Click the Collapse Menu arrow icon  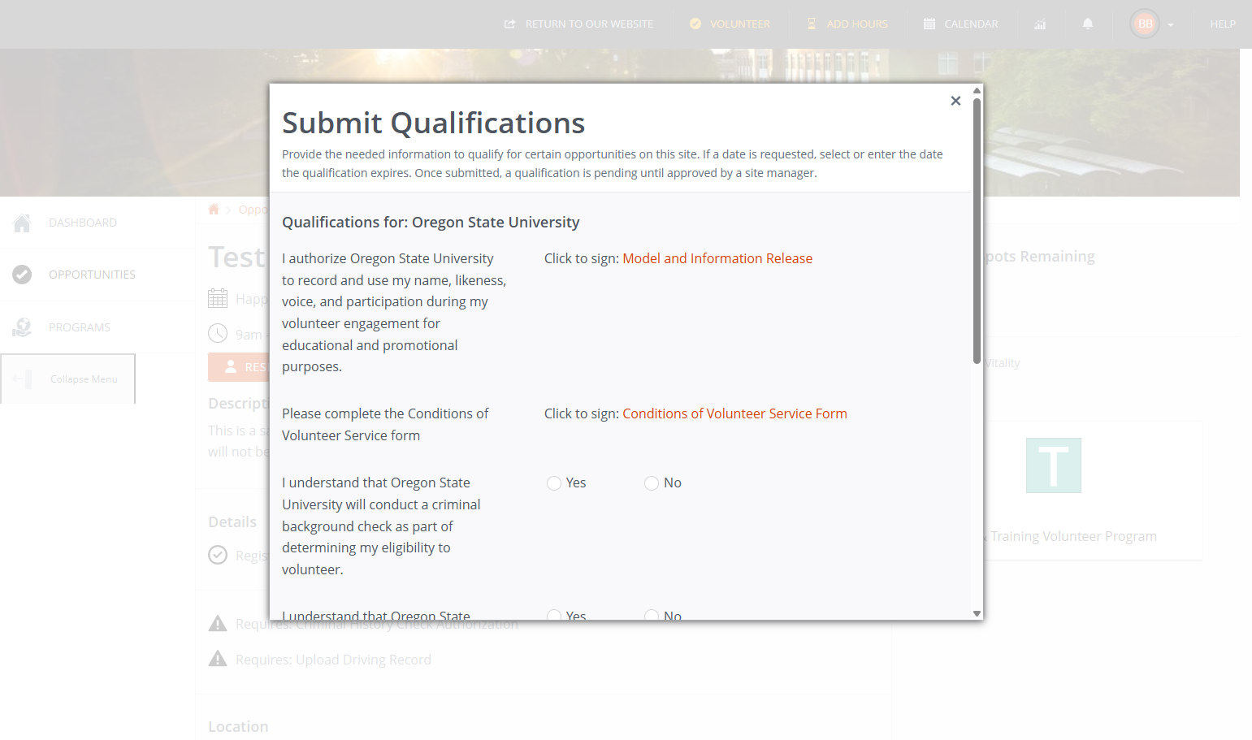pyautogui.click(x=23, y=379)
